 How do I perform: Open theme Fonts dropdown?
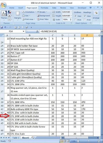point(10,16)
